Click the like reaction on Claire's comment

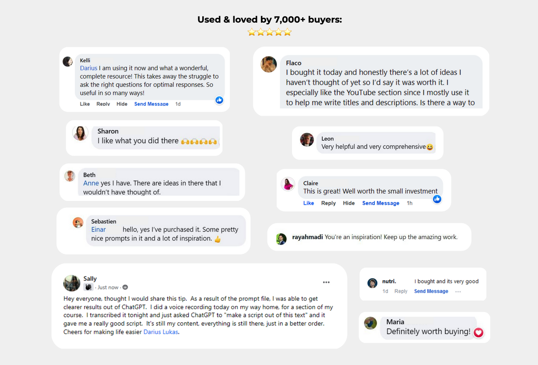pos(437,199)
